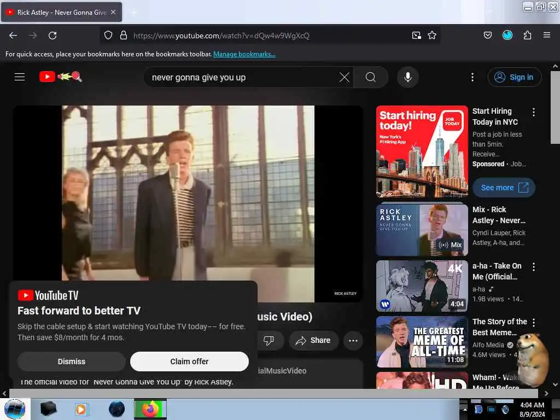Click the page vertical scrollbar
The width and height of the screenshot is (560, 420).
555,107
